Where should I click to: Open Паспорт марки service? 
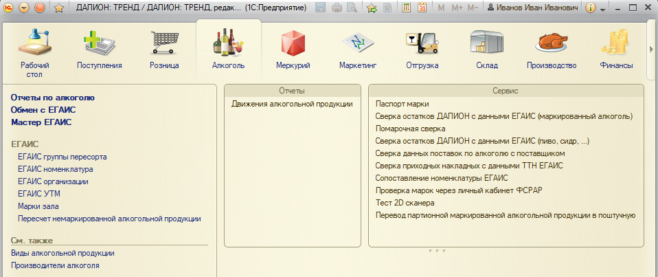402,104
